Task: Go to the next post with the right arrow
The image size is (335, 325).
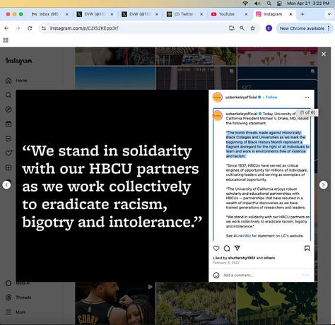Action: pos(323,185)
